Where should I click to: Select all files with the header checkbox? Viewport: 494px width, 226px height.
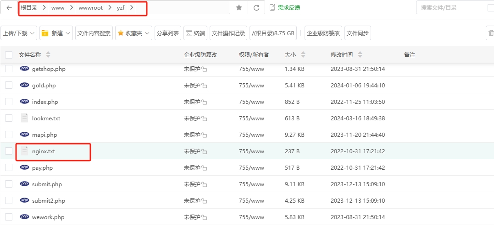pos(9,55)
